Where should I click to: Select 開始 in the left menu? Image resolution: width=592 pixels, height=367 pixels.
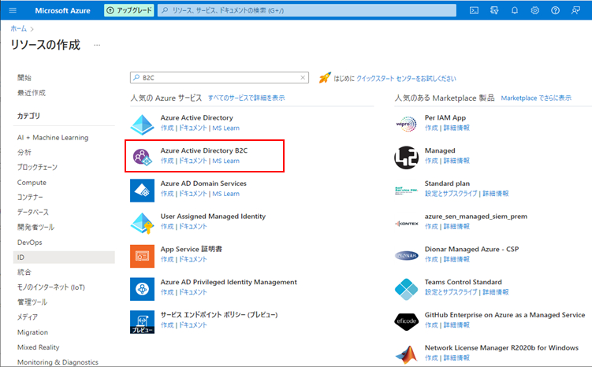click(24, 77)
